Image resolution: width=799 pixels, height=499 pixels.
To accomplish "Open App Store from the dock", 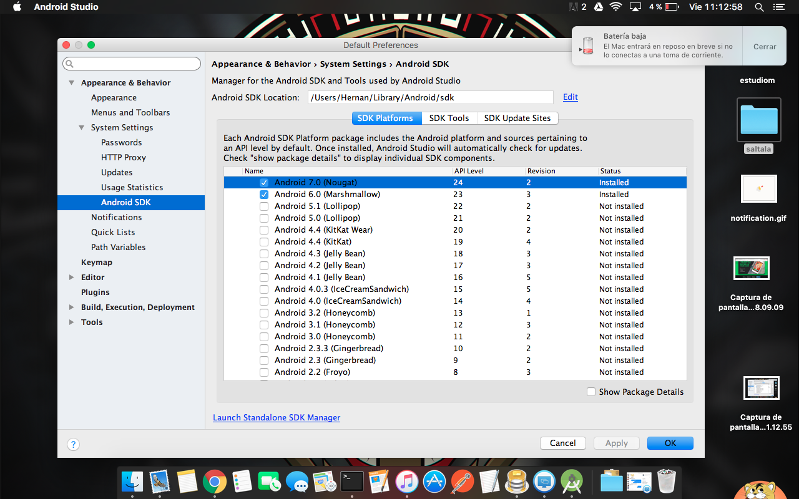I will tap(434, 481).
